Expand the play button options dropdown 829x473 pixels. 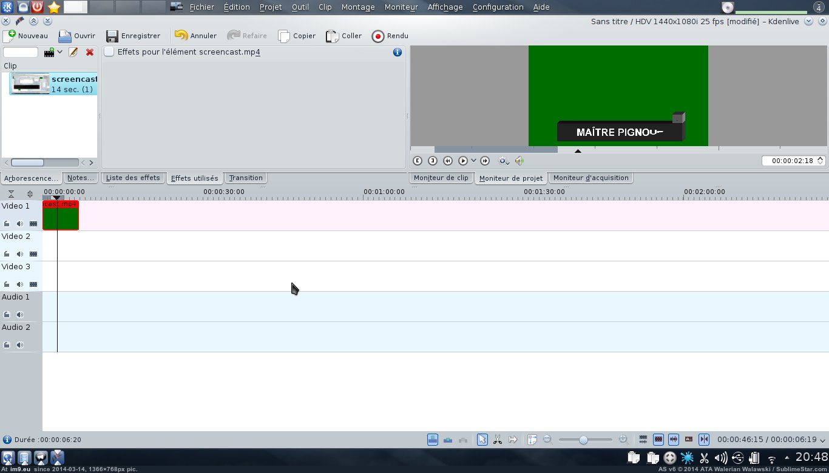click(473, 161)
